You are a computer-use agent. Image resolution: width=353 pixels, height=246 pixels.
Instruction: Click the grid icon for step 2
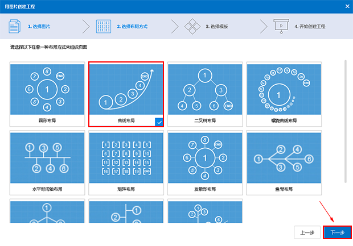pos(104,27)
